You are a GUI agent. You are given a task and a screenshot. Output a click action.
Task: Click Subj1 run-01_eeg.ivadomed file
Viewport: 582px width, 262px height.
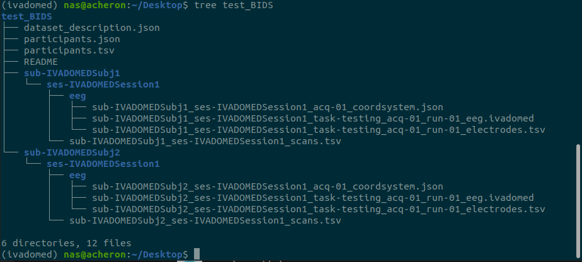tap(313, 119)
